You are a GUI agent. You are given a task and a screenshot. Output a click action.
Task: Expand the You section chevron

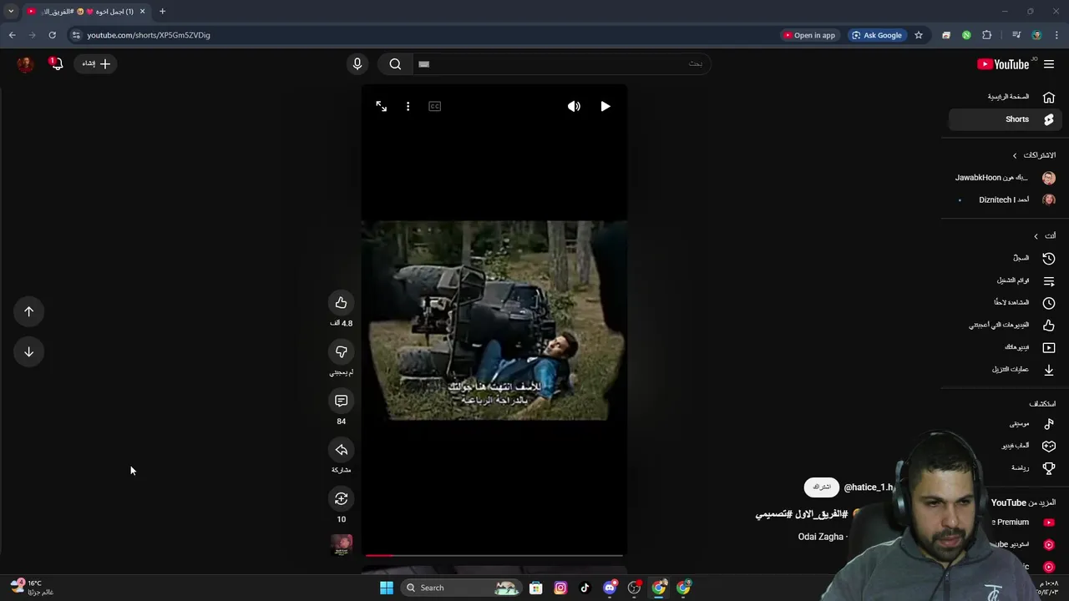coord(1036,236)
